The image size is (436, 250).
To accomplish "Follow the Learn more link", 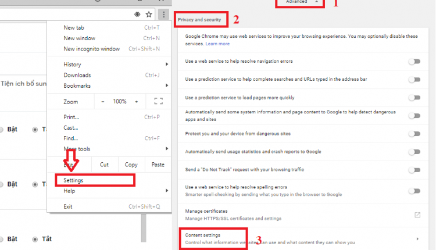I will (217, 44).
